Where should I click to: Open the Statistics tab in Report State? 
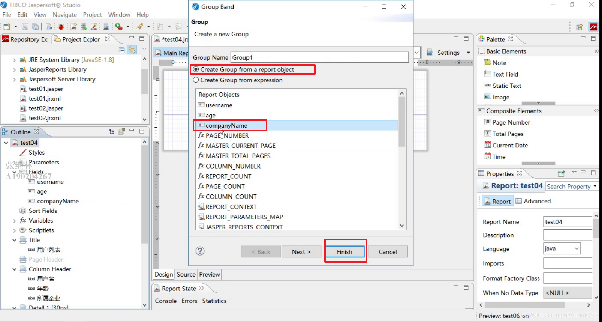coord(214,301)
